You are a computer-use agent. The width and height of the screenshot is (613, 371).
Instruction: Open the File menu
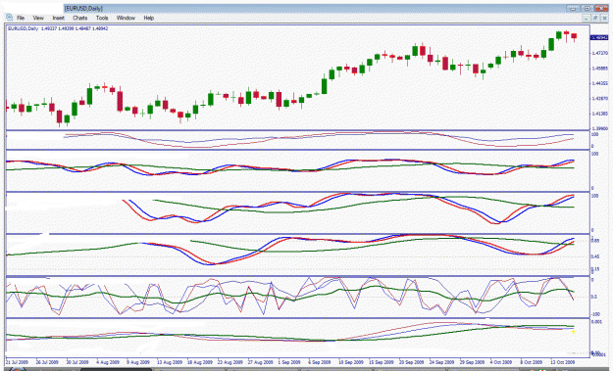[x=21, y=18]
